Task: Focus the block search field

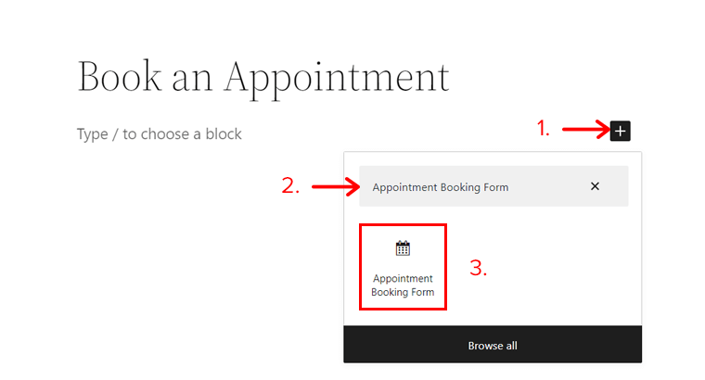Action: [x=493, y=186]
